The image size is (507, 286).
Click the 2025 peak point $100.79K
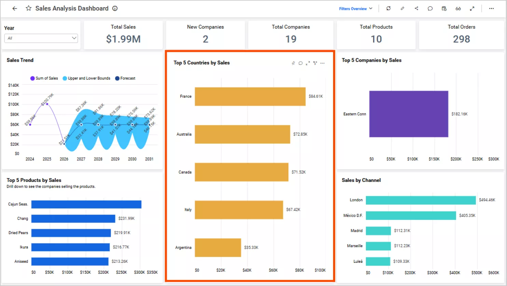[47, 104]
